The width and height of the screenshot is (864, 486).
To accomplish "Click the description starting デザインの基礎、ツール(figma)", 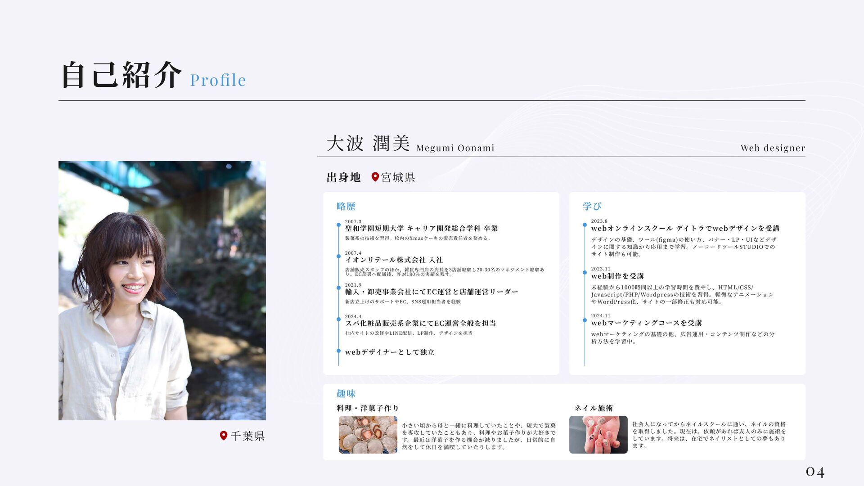I will point(684,247).
